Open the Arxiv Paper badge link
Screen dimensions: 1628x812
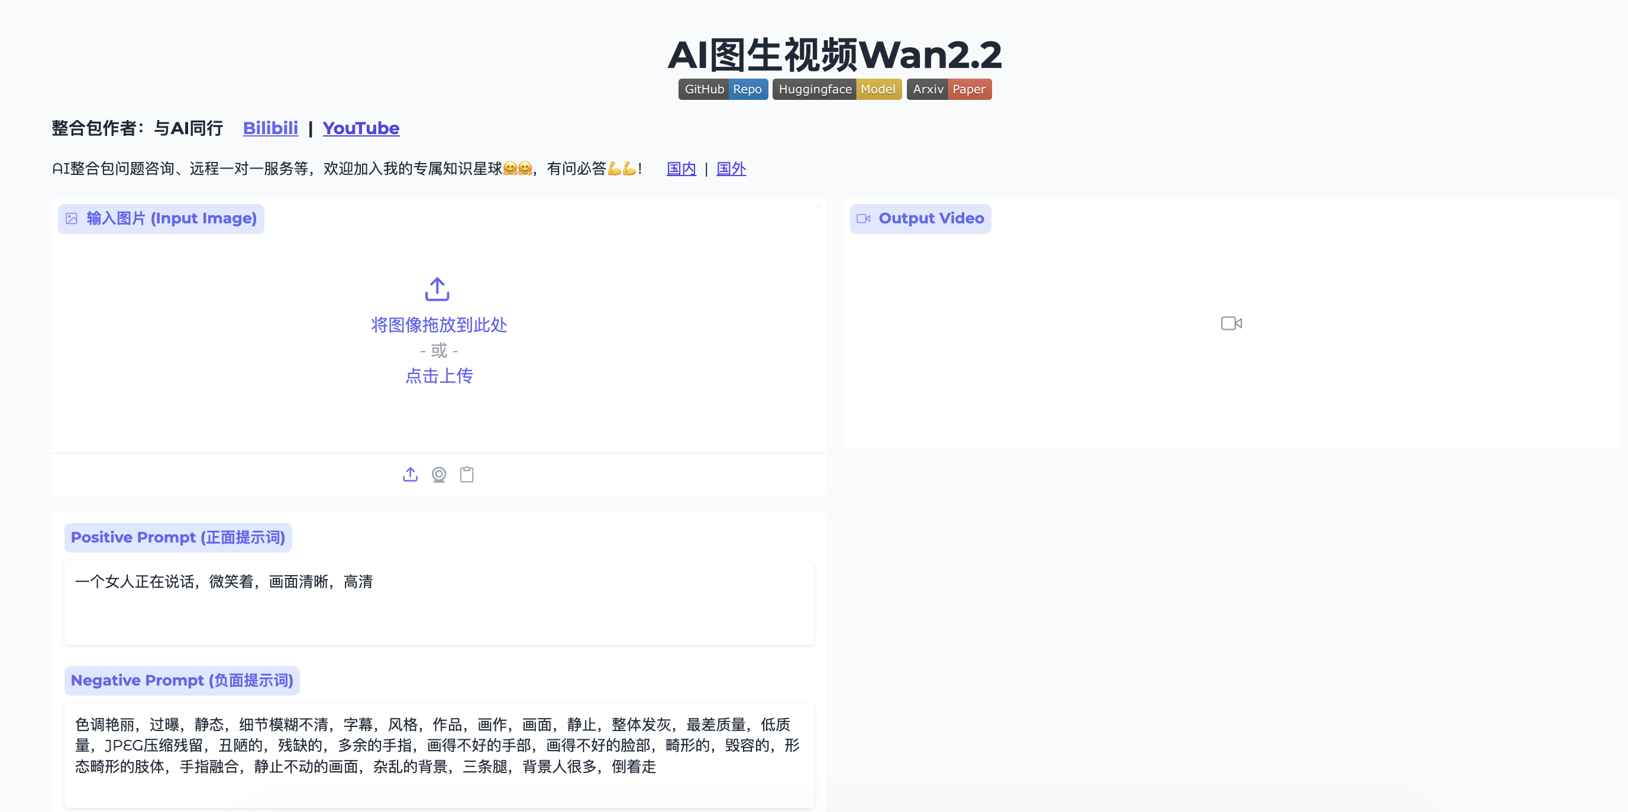coord(949,89)
